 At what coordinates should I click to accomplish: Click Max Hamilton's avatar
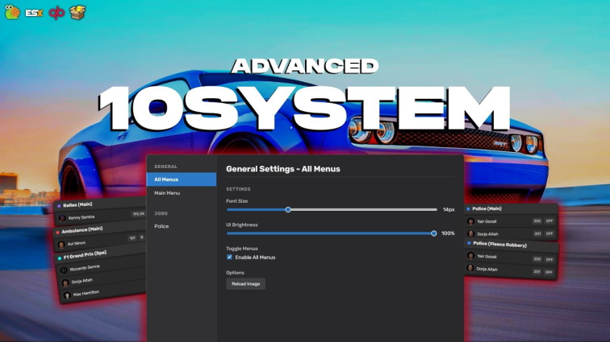[67, 296]
